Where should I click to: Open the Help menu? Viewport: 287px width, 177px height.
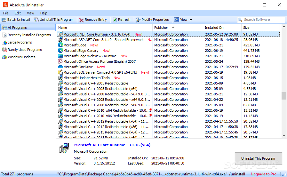coord(44,13)
